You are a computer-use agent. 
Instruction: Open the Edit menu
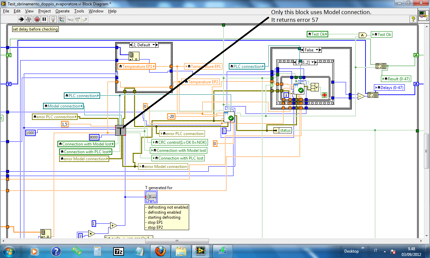[x=17, y=11]
